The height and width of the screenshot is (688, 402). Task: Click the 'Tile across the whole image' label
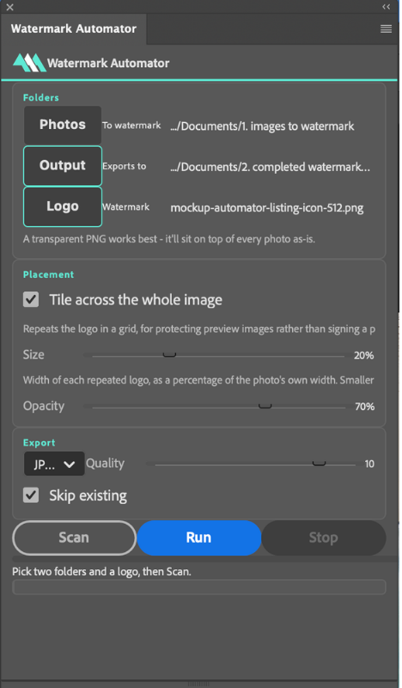[136, 300]
